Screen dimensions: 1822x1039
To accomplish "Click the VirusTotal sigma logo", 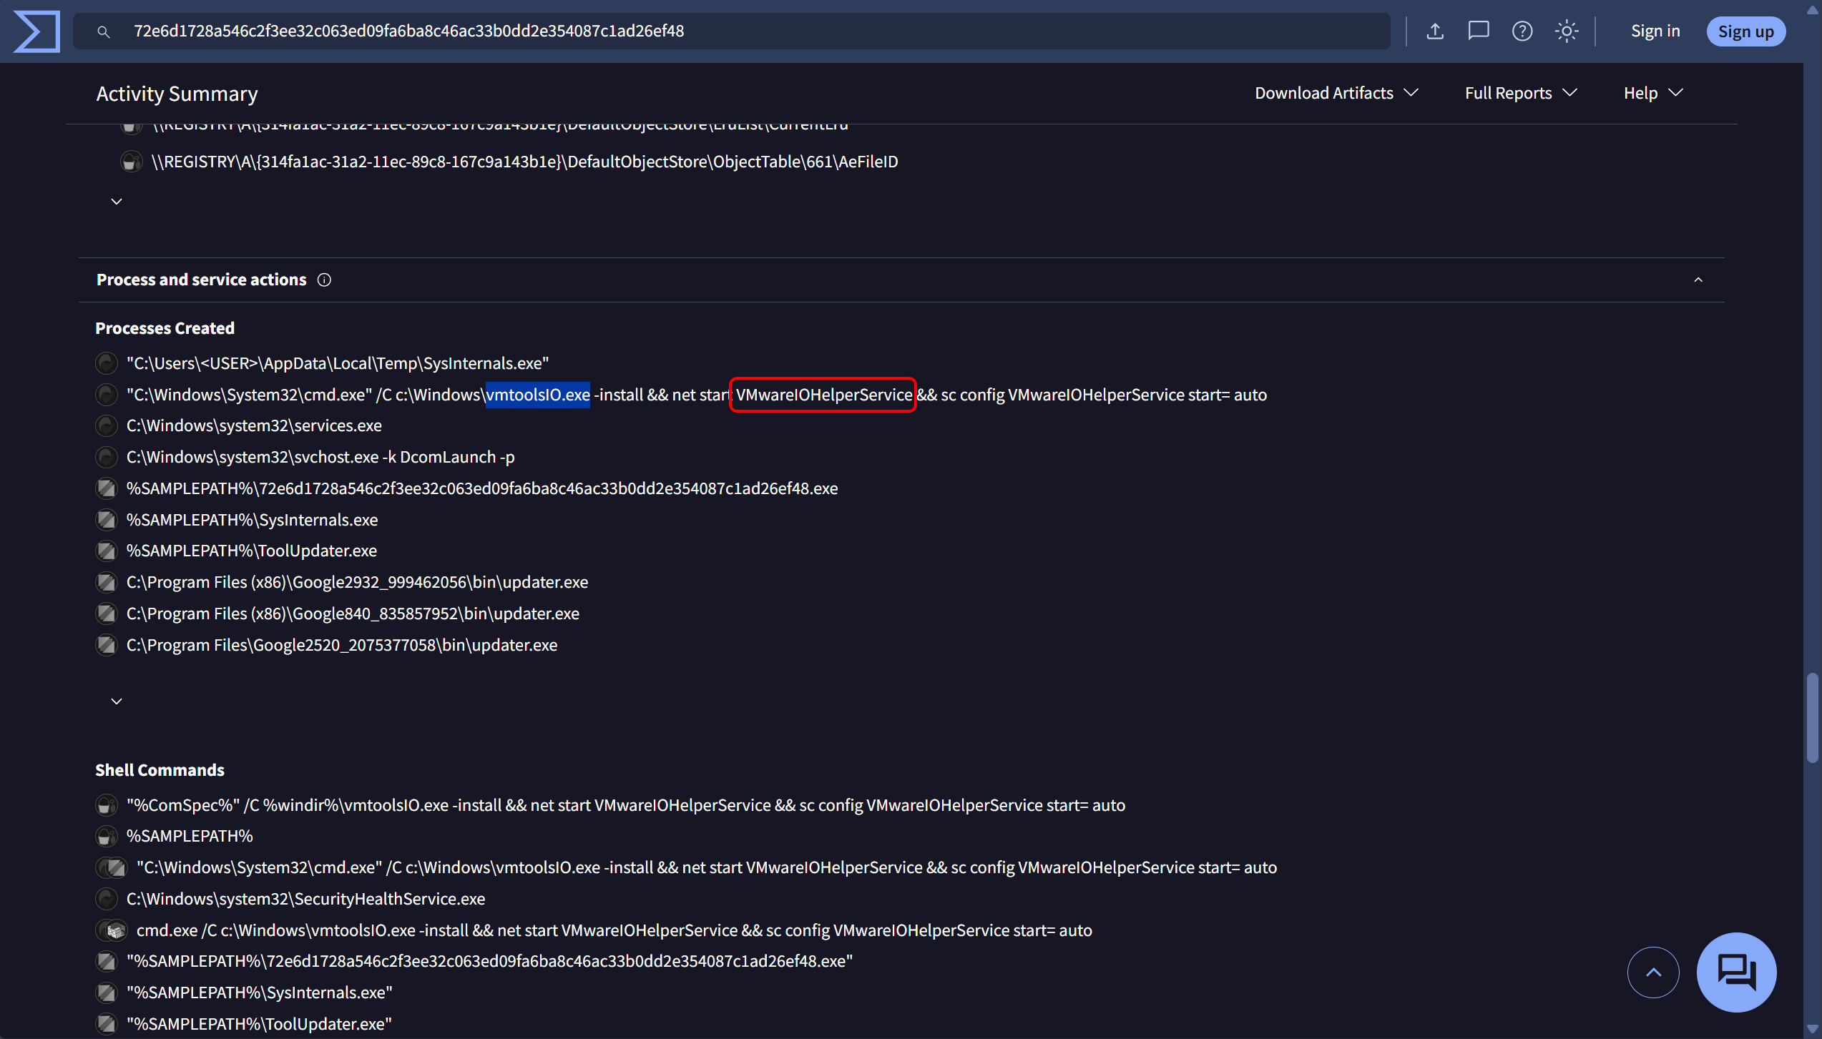I will pyautogui.click(x=36, y=31).
